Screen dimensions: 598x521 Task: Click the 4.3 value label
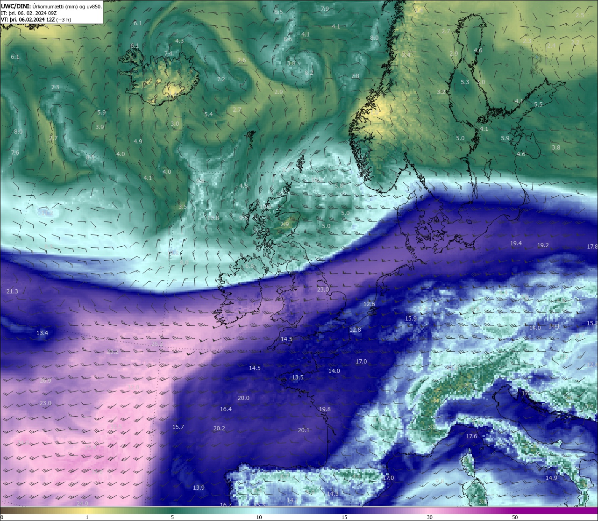(x=179, y=41)
